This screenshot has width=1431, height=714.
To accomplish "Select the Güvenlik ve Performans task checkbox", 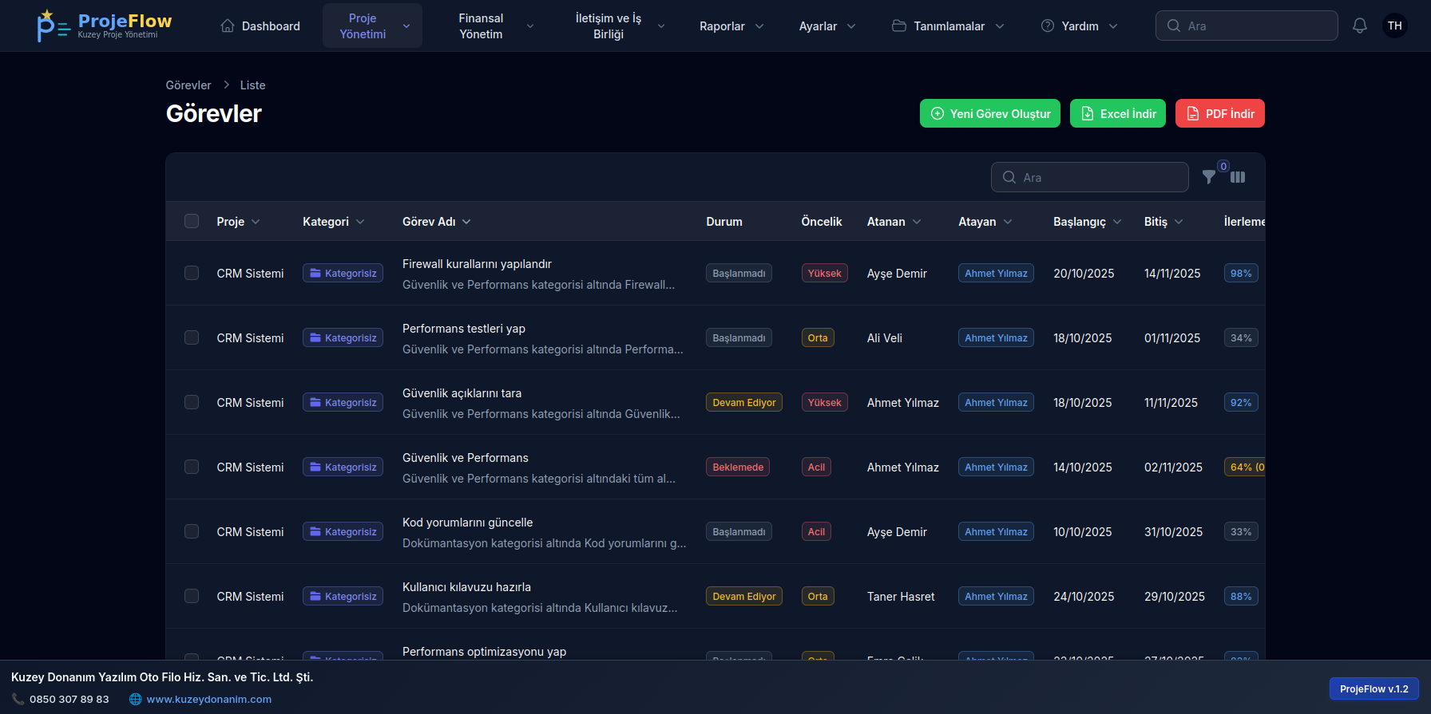I will click(192, 467).
